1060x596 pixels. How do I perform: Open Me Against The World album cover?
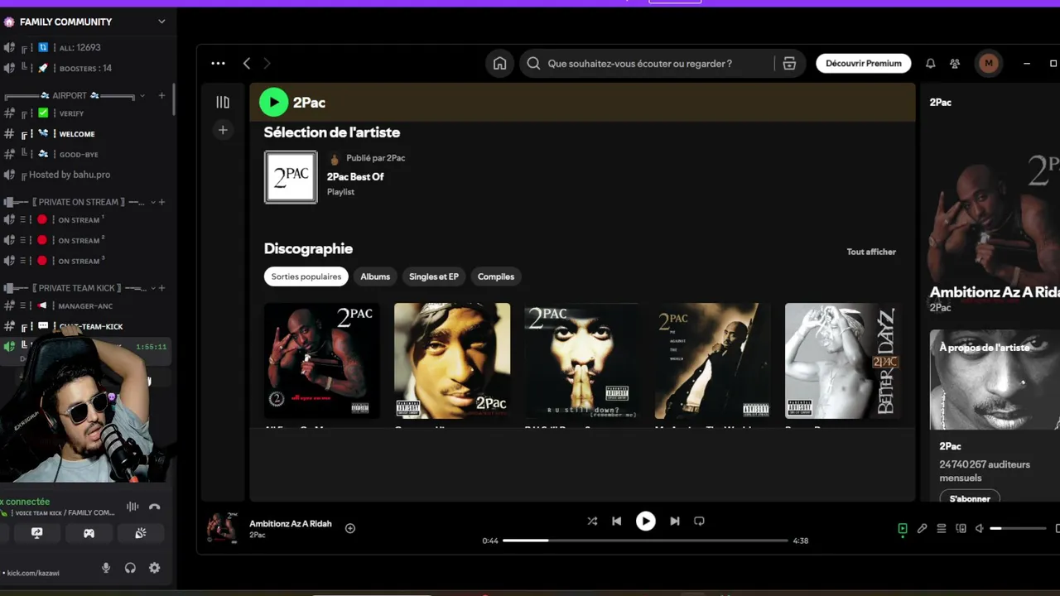[713, 361]
